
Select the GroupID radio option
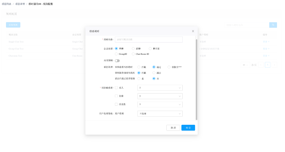pos(116,54)
